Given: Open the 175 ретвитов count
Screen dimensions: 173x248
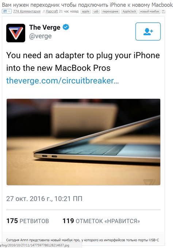Looking at the screenshot, I should (28, 221).
